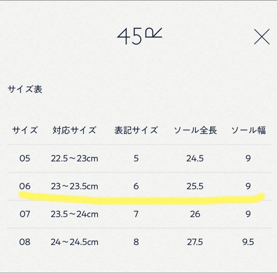Image resolution: width=277 pixels, height=273 pixels.
Task: Click the ソール幅 column header
Action: (x=248, y=130)
